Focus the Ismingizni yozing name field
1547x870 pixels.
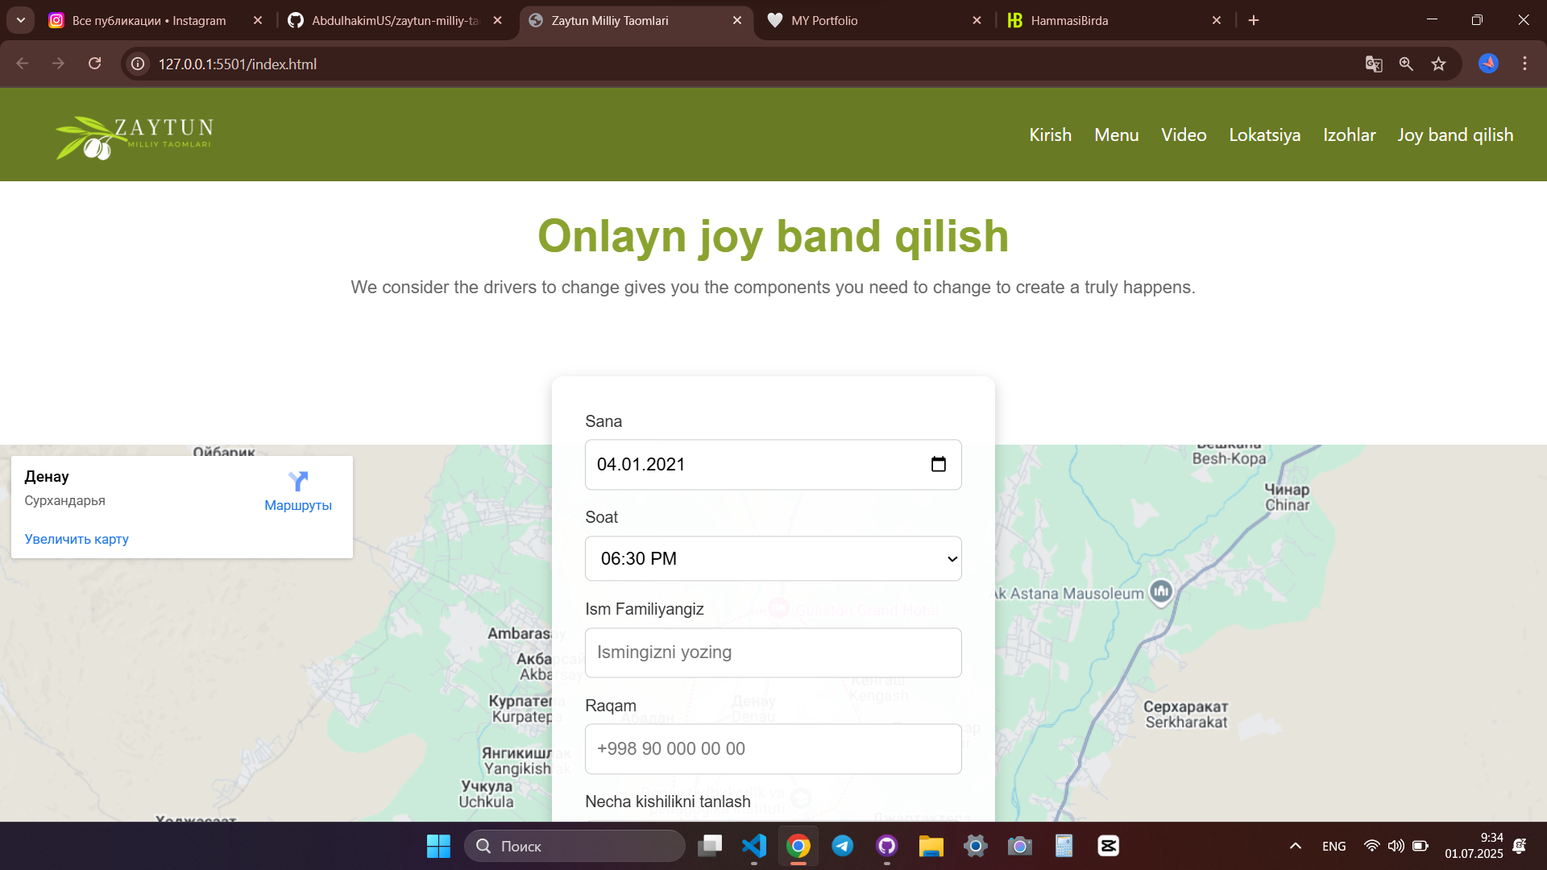coord(773,652)
